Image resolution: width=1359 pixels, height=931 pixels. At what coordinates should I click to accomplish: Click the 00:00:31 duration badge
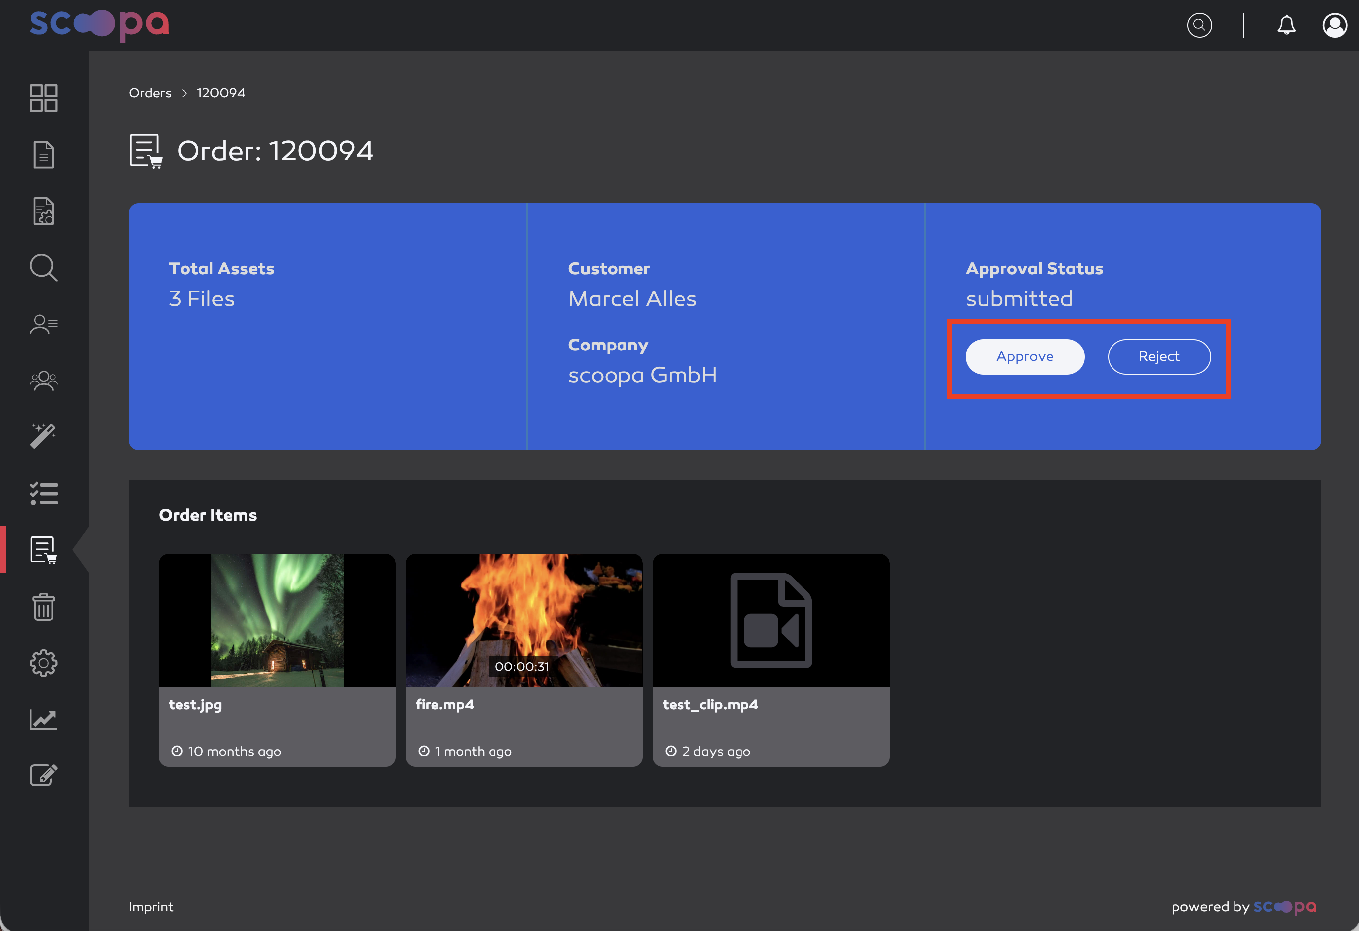[522, 666]
